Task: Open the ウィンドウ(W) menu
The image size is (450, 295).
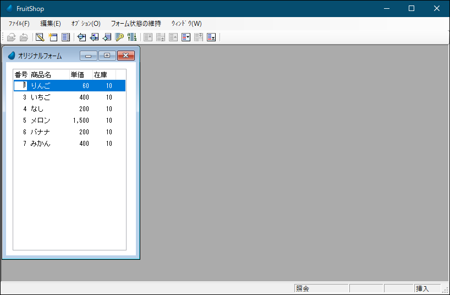Action: (186, 24)
